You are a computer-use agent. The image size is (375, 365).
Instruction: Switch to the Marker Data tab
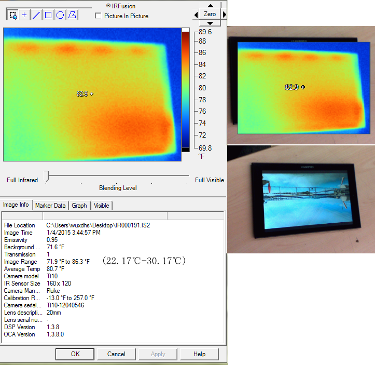[50, 206]
